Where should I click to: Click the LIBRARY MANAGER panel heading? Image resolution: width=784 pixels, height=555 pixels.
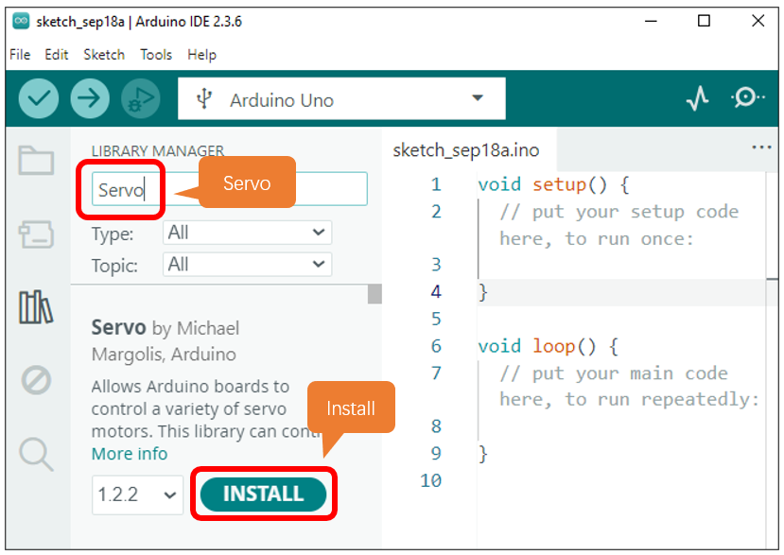click(x=158, y=150)
